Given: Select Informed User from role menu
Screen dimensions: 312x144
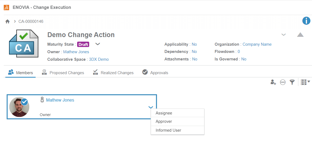Looking at the screenshot, I should coord(178,130).
